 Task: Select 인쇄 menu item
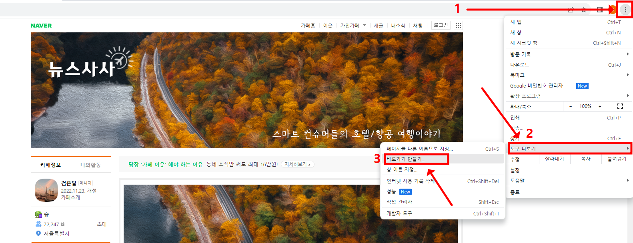pos(568,118)
